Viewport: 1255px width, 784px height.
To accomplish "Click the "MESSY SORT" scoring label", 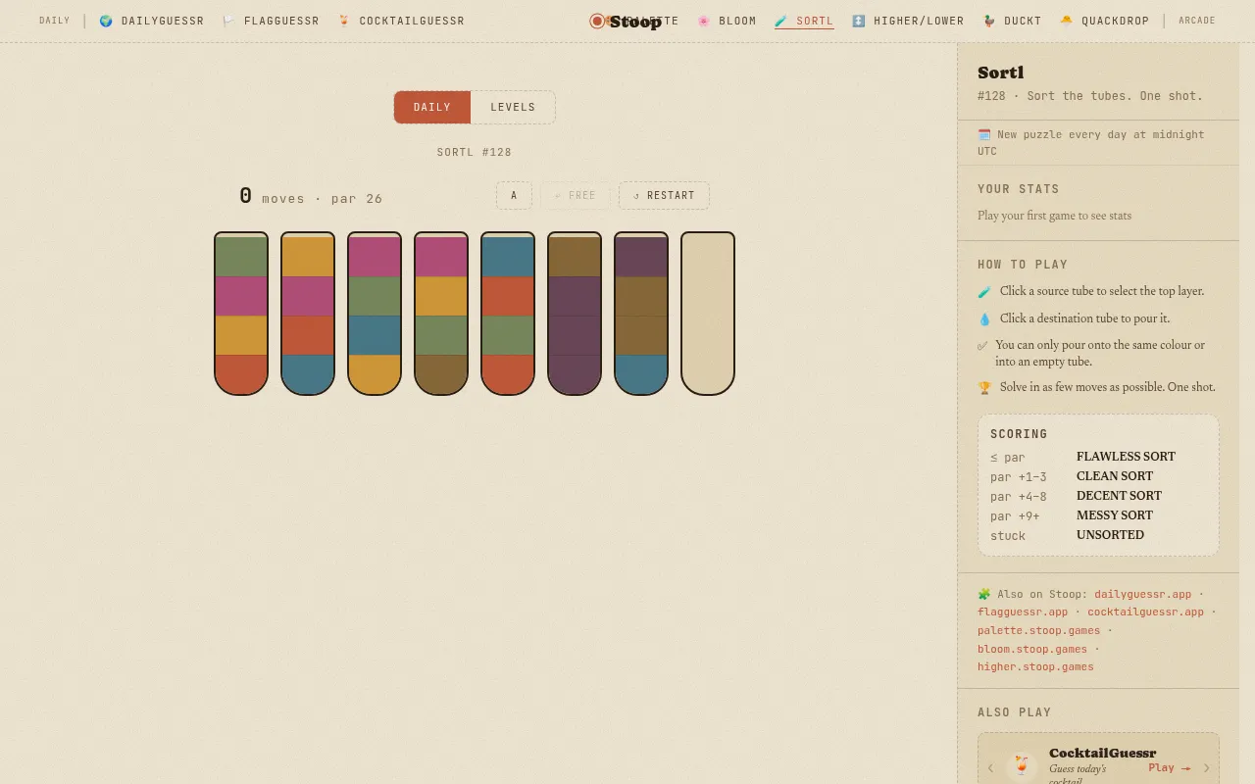I will [x=1115, y=515].
